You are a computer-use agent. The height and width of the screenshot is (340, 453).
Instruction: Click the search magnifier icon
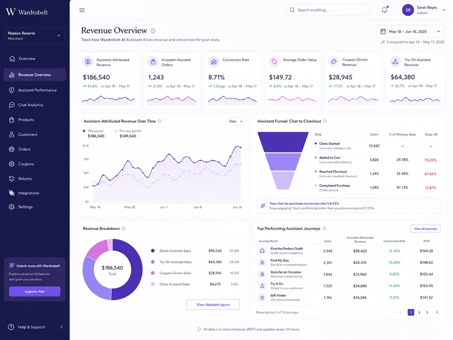[292, 10]
